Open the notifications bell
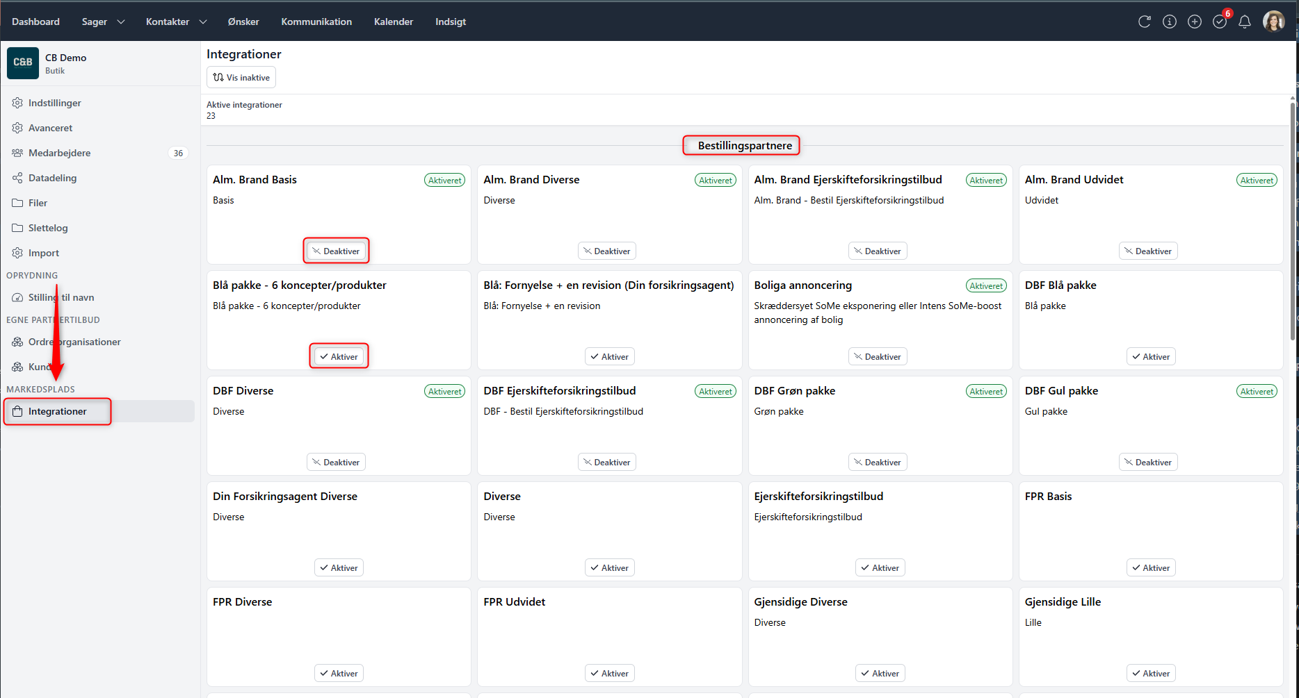 pos(1245,22)
